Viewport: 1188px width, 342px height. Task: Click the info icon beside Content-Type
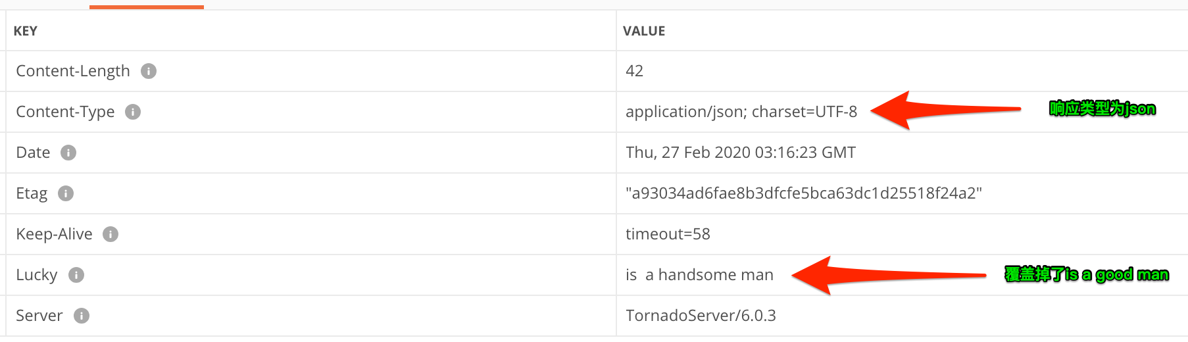[133, 112]
